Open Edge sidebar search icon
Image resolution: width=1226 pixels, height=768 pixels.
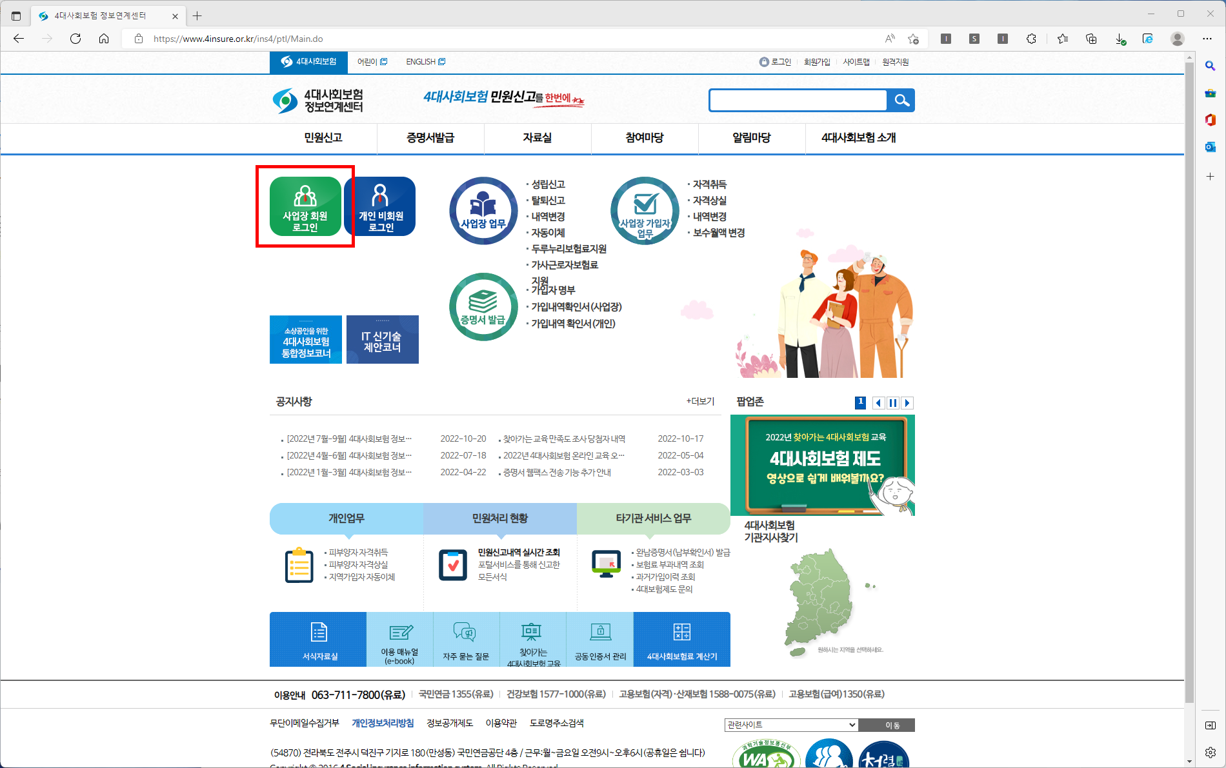[1211, 66]
